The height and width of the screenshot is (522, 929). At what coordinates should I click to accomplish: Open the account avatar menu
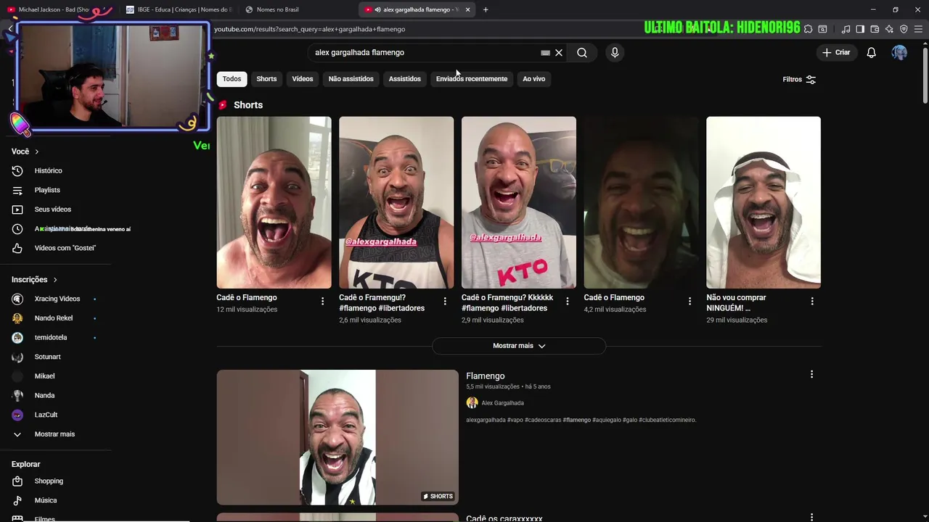[899, 52]
